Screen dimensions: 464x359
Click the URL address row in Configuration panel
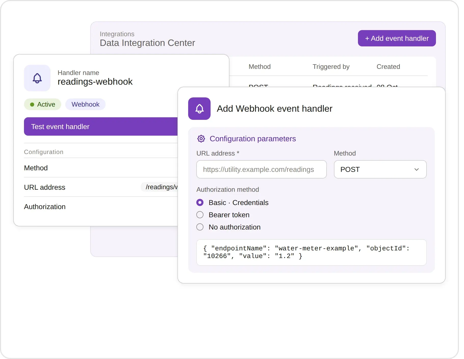click(101, 187)
